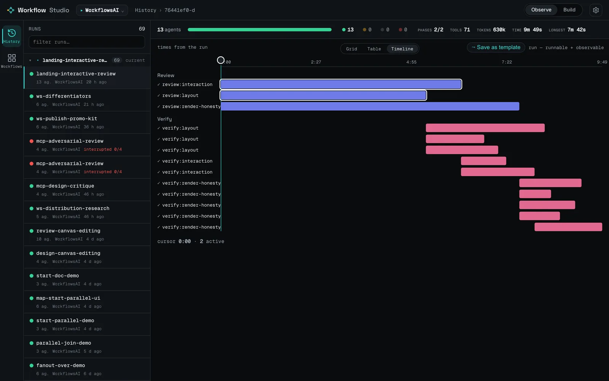Click the 2:27 timeline tick label
This screenshot has width=609, height=381.
(316, 62)
